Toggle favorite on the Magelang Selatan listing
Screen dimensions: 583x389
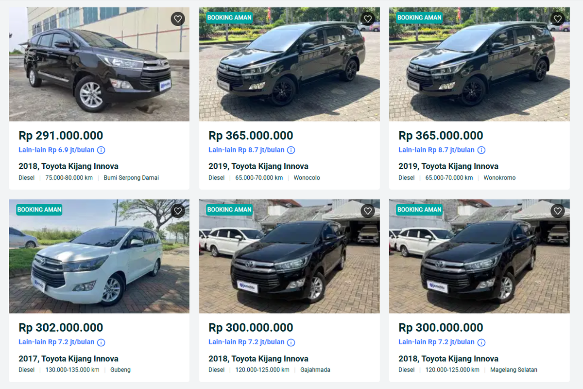(557, 211)
